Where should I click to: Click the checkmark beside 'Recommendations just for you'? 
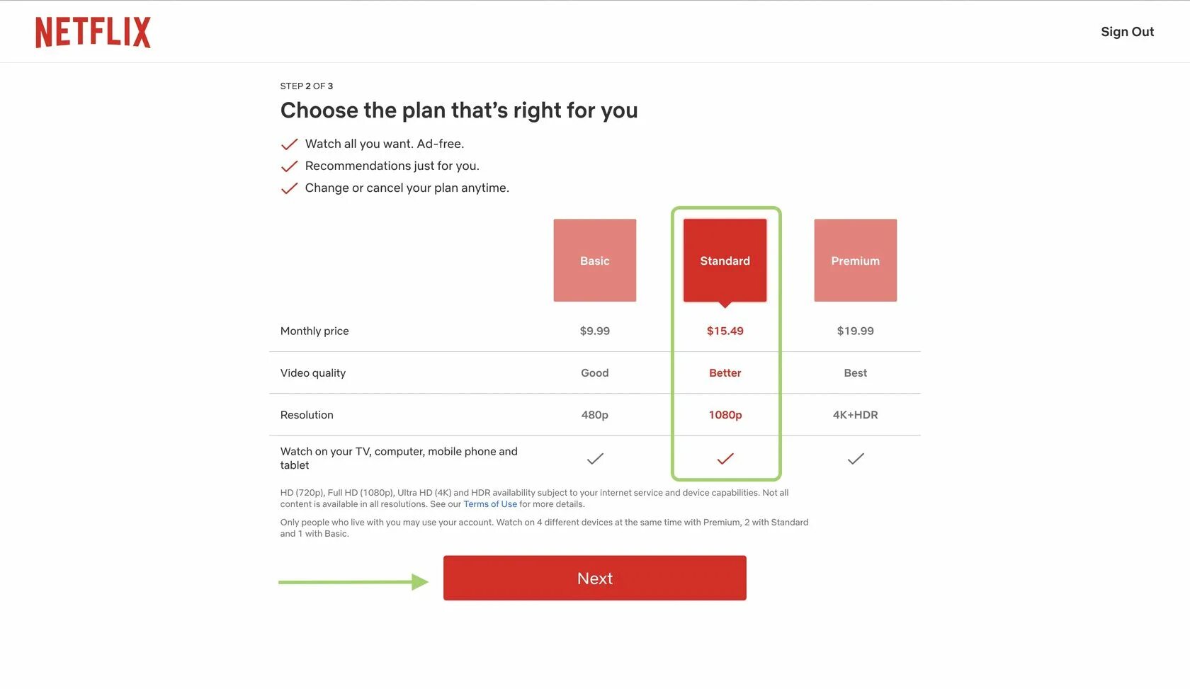coord(289,166)
